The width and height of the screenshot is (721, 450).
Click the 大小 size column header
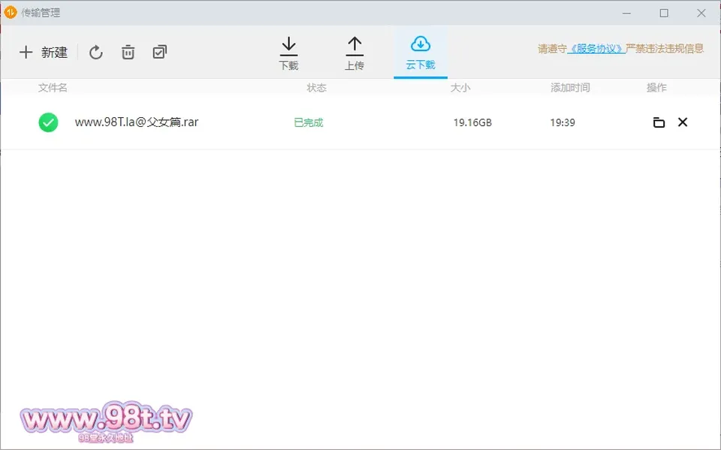tap(460, 87)
